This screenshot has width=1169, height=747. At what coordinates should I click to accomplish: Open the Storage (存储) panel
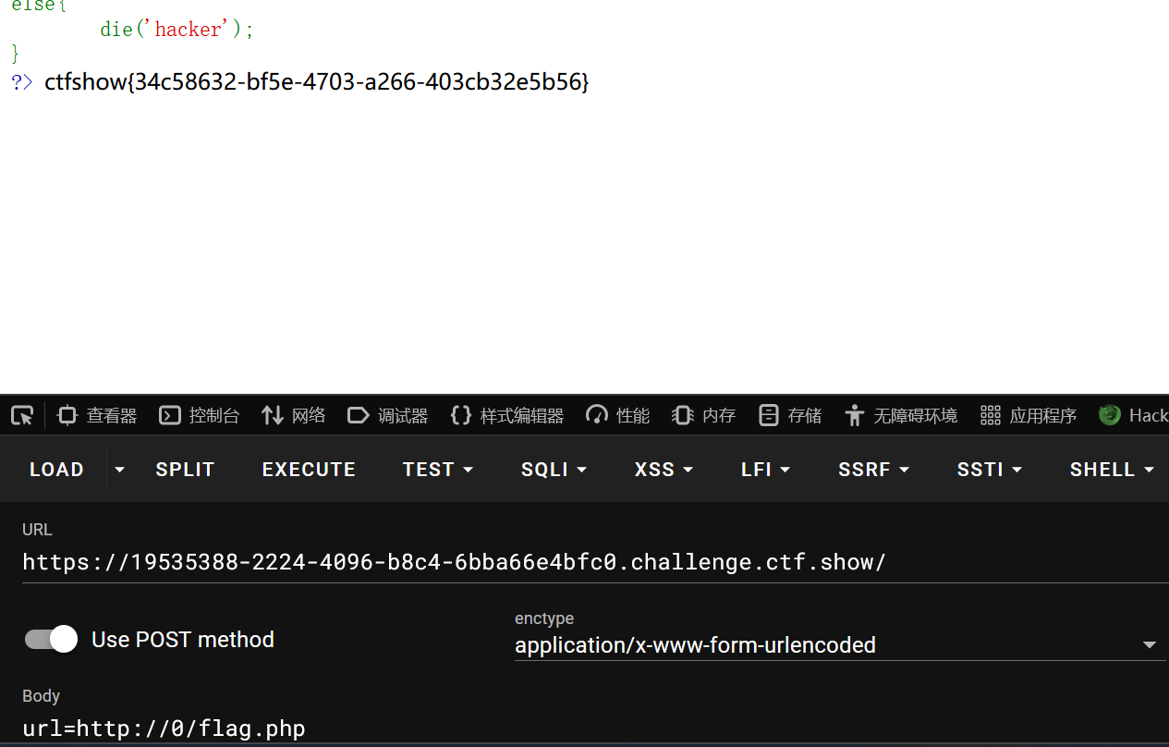click(x=790, y=416)
